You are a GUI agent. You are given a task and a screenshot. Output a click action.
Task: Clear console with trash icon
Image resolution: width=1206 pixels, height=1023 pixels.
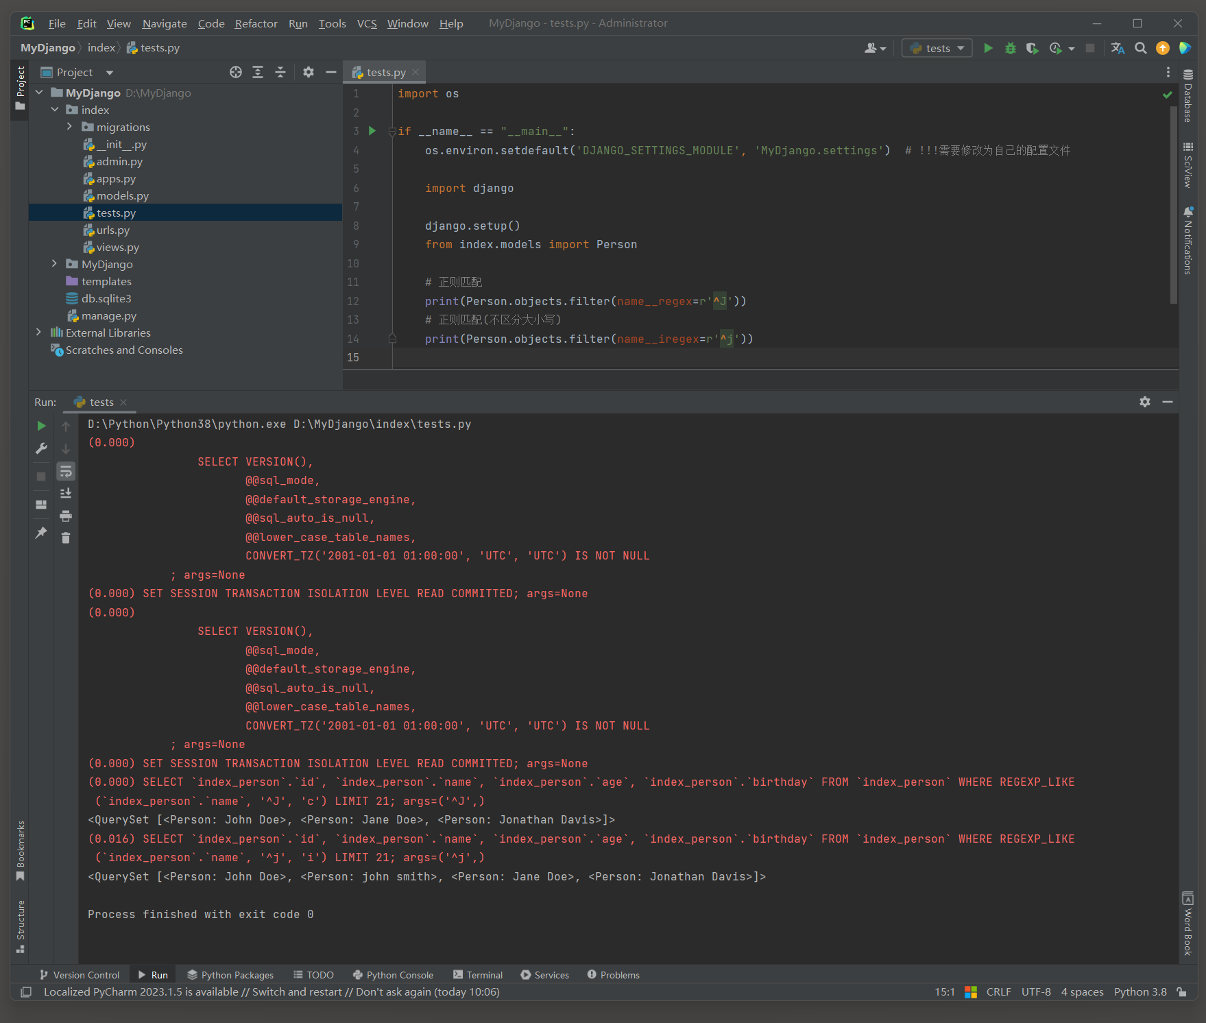click(66, 538)
